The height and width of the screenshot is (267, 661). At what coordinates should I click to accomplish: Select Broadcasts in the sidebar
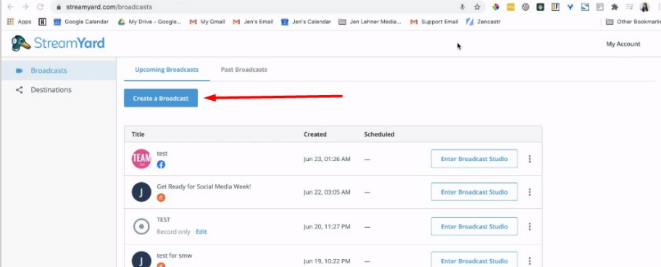pos(59,70)
